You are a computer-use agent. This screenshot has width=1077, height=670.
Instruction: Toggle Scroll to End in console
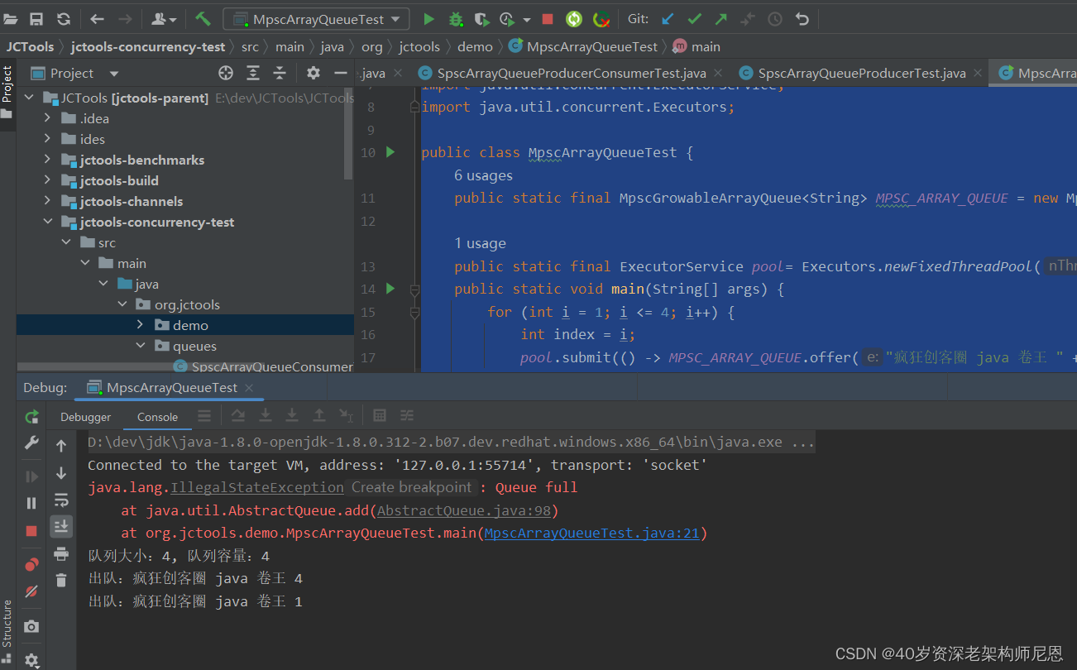tap(61, 526)
